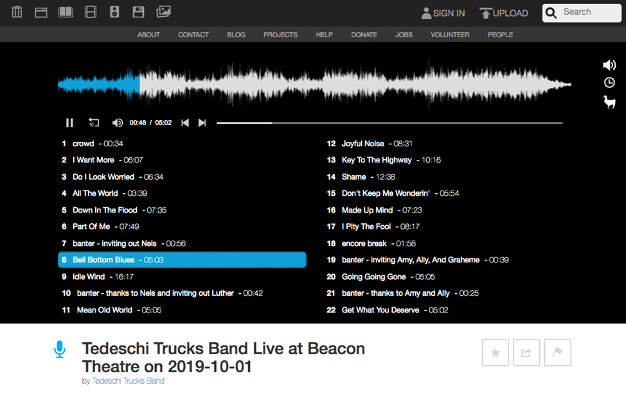Play track 20 Going Going Gone
626x394 pixels.
pos(381,277)
